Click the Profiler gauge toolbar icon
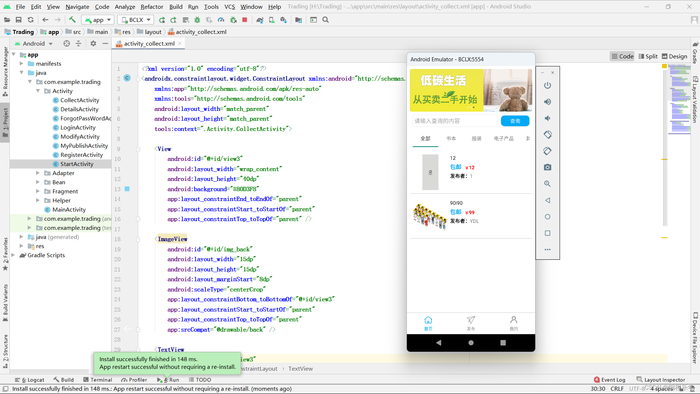Viewport: 700px width, 394px height. point(221,20)
